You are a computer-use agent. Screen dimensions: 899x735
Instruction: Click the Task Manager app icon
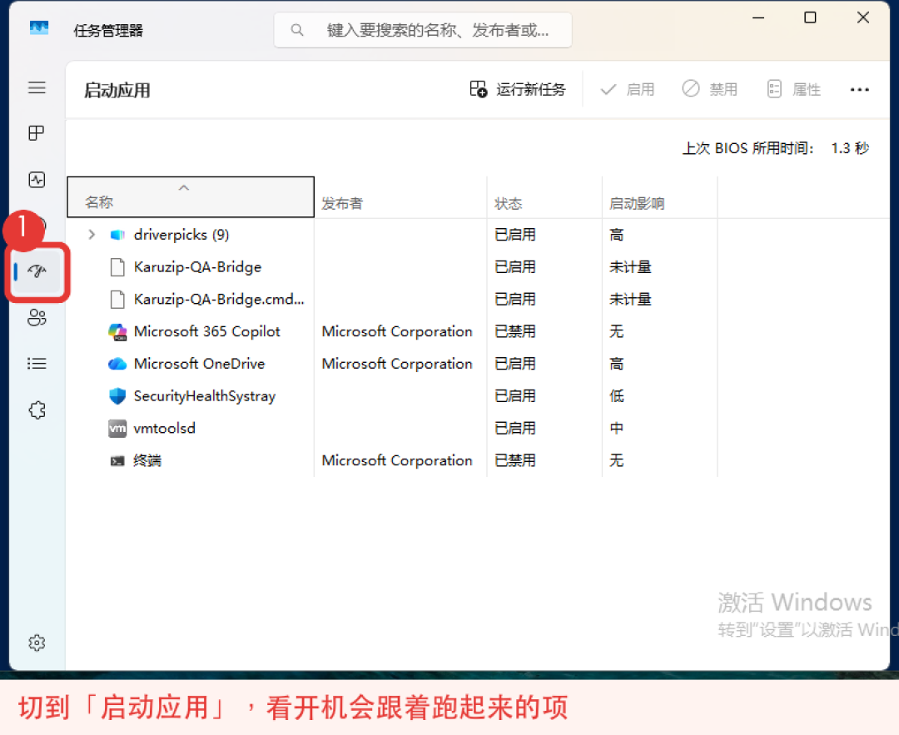39,28
